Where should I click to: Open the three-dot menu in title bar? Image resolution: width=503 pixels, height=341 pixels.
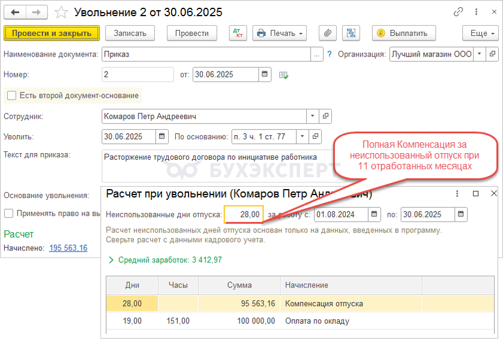[x=477, y=12]
